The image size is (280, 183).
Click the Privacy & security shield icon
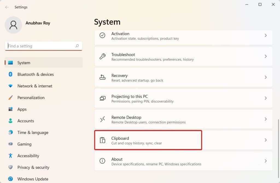tap(11, 167)
